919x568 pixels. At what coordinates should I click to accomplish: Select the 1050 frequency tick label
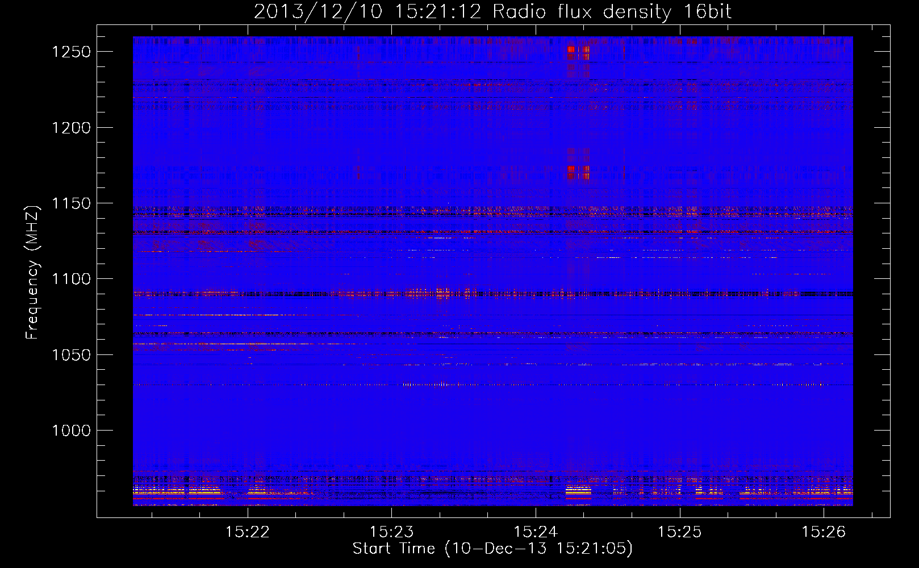71,355
